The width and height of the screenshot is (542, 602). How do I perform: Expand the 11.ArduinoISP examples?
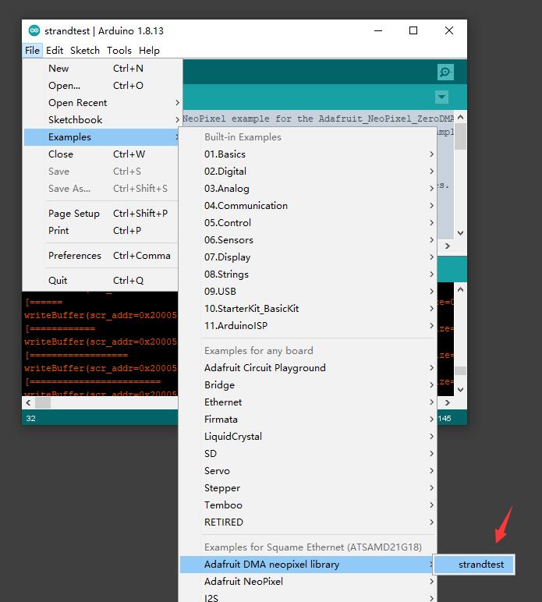(308, 326)
